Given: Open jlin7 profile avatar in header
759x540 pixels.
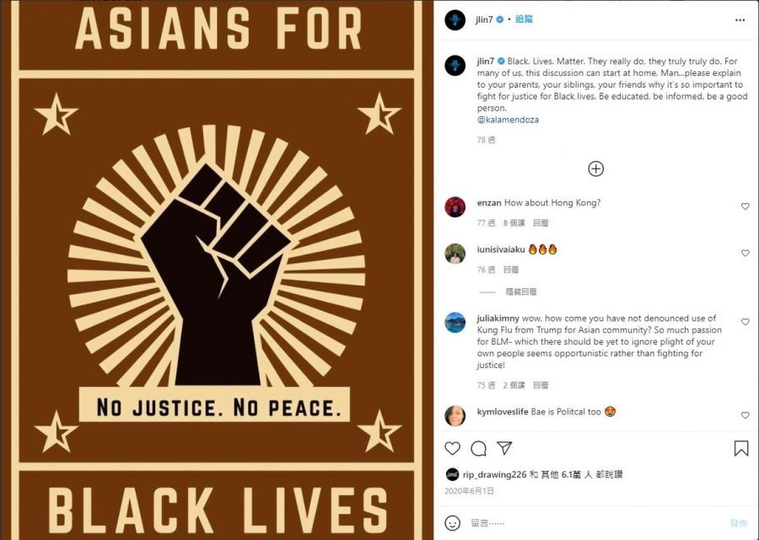Looking at the screenshot, I should click(x=455, y=20).
